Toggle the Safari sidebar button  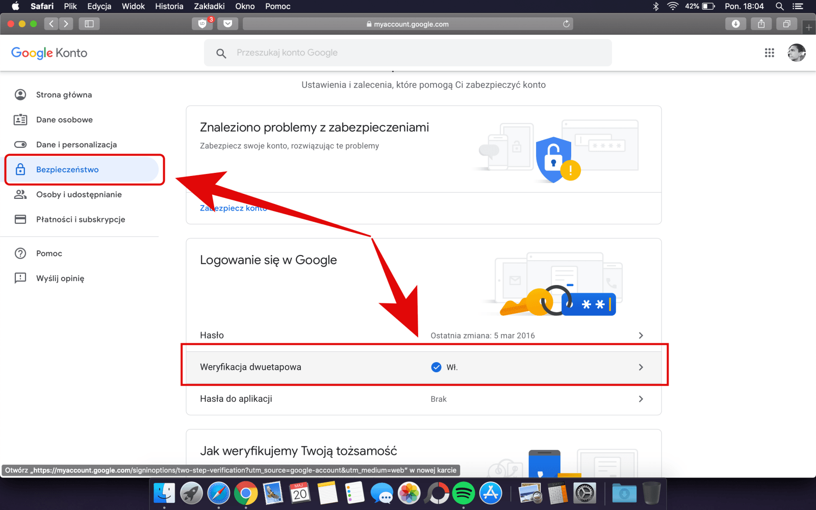[x=89, y=23]
